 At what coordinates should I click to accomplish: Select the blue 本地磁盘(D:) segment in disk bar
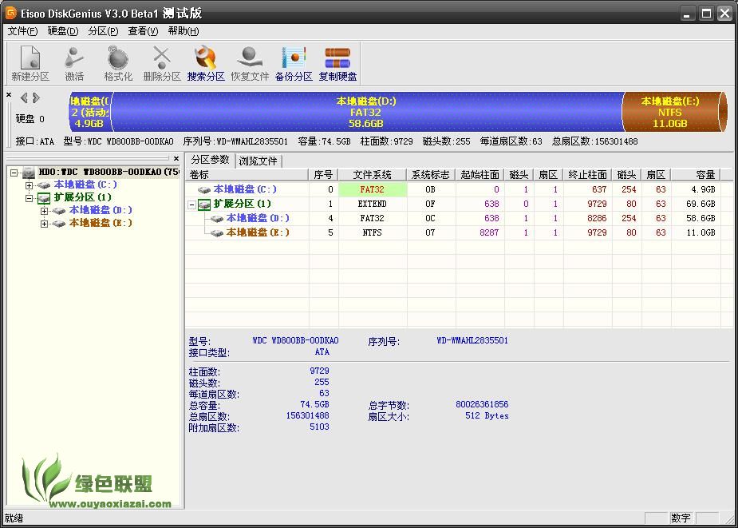click(366, 112)
